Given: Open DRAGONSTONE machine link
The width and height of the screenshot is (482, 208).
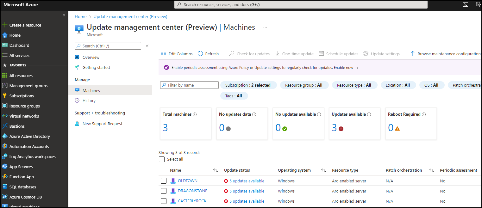Looking at the screenshot, I should pos(192,191).
